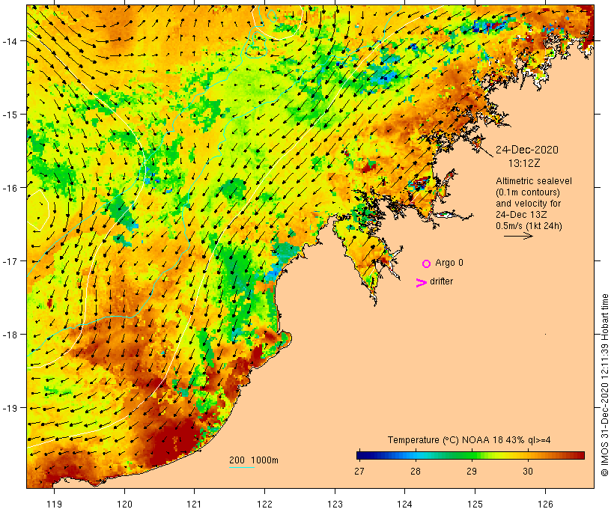Click longitude label '125'
Screen dimensions: 614x509
(x=475, y=504)
